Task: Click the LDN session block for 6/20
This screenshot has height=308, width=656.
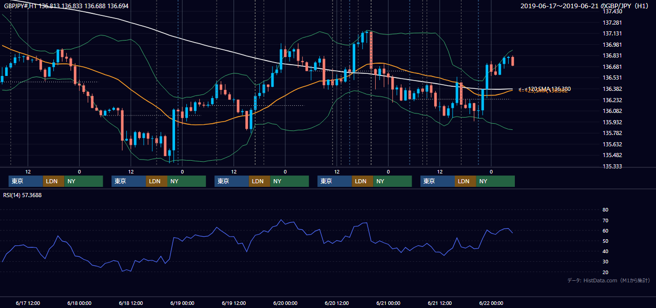Action: [362, 181]
